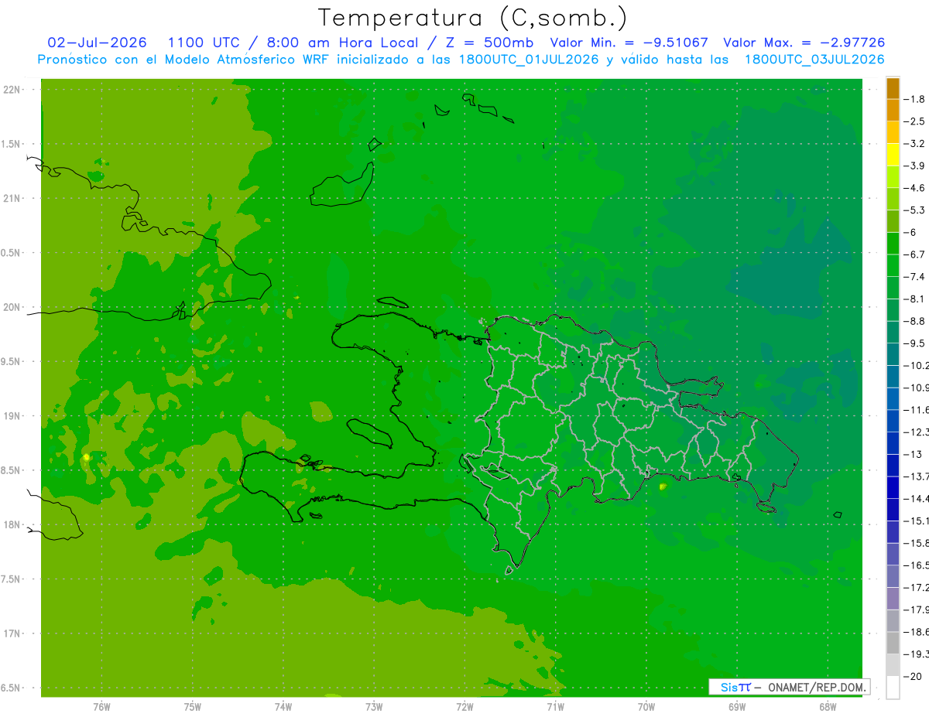Click the "-3.2" colorbar value
This screenshot has height=717, width=929.
click(914, 144)
